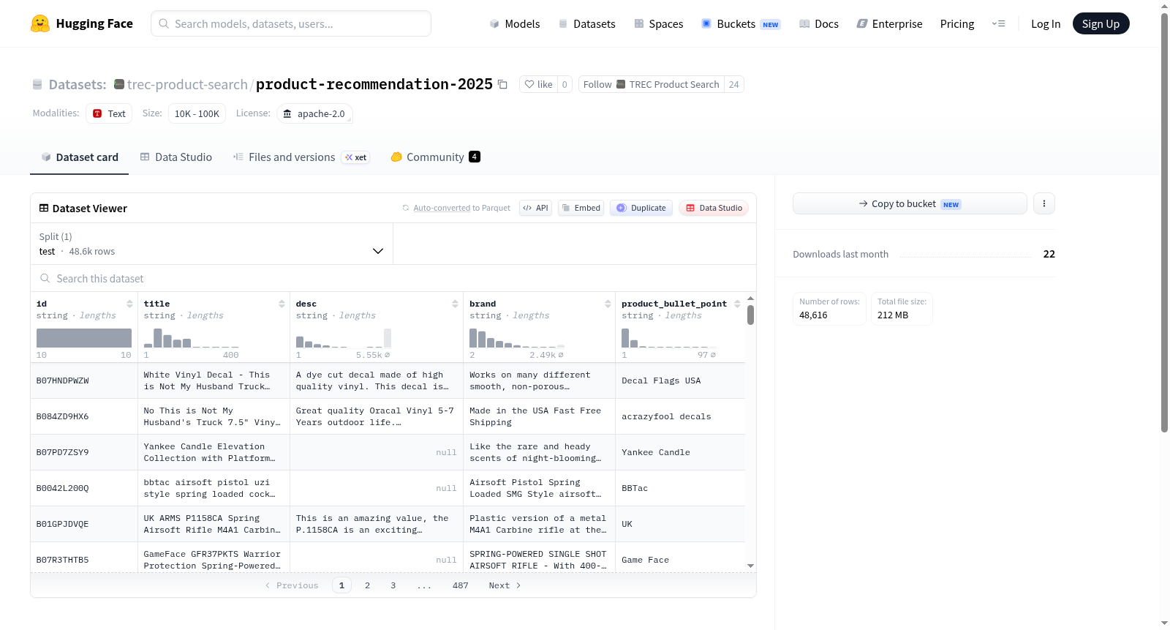Open Buckets in the top navigation
The width and height of the screenshot is (1170, 630).
tap(741, 23)
